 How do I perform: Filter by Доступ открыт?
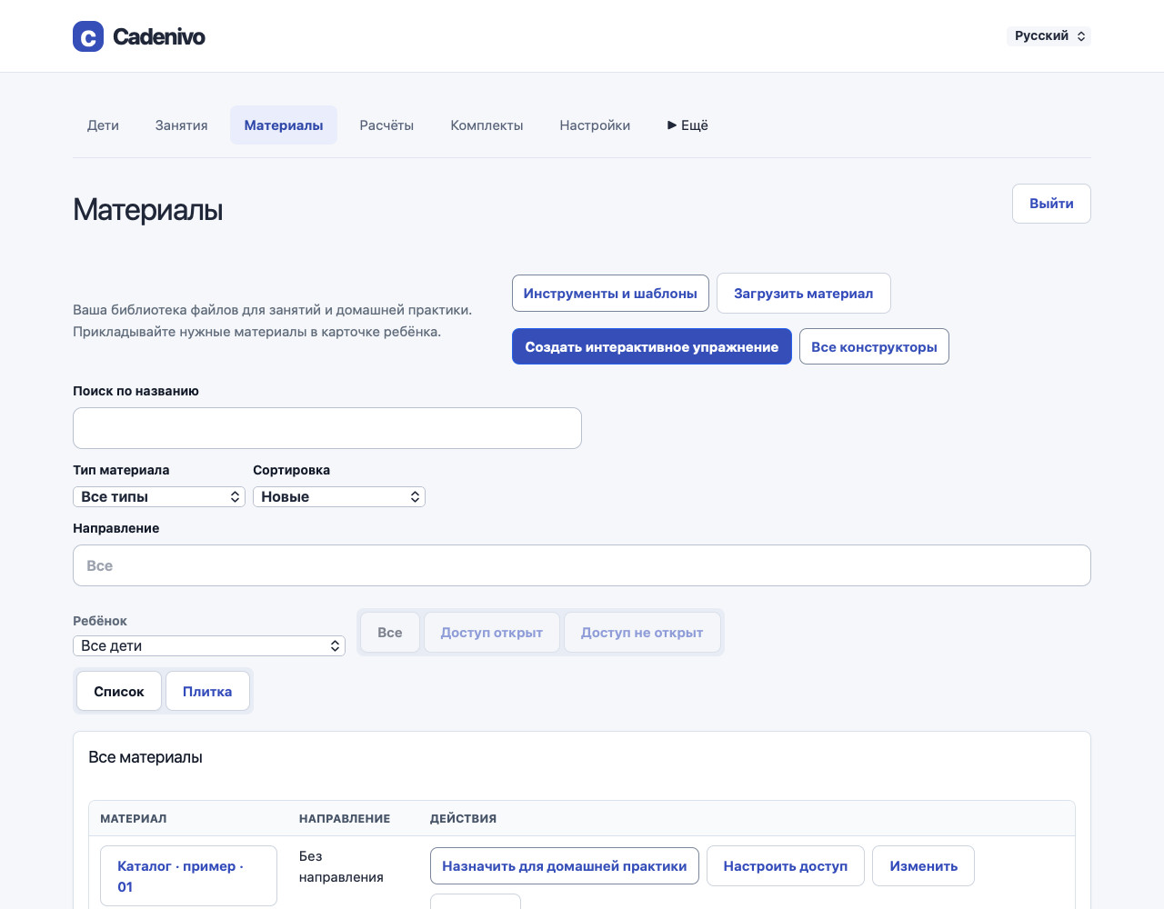pyautogui.click(x=492, y=633)
